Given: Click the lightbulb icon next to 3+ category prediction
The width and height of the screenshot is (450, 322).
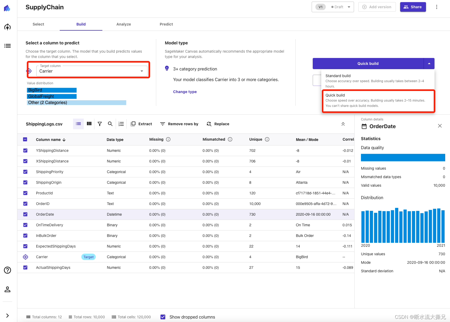Looking at the screenshot, I should pos(167,68).
